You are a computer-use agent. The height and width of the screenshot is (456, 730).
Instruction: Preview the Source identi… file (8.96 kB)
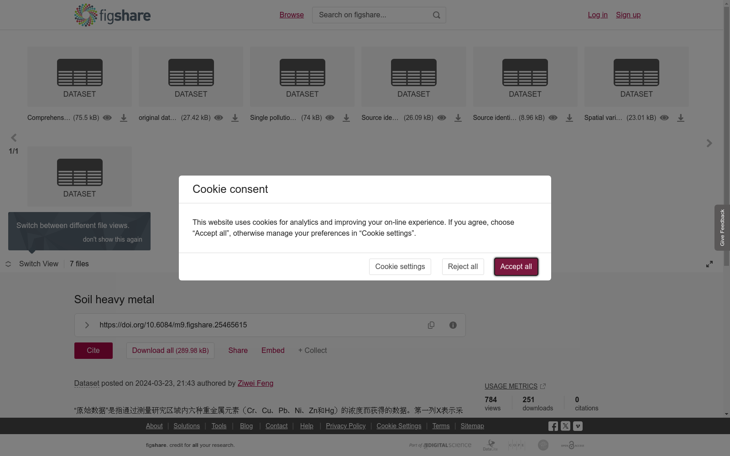tap(553, 118)
